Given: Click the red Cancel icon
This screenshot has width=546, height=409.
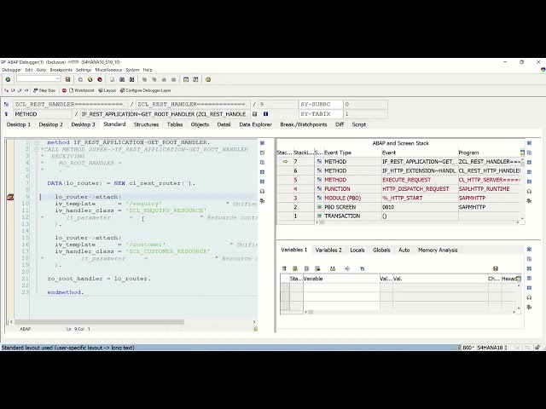Looking at the screenshot, I should click(x=100, y=79).
